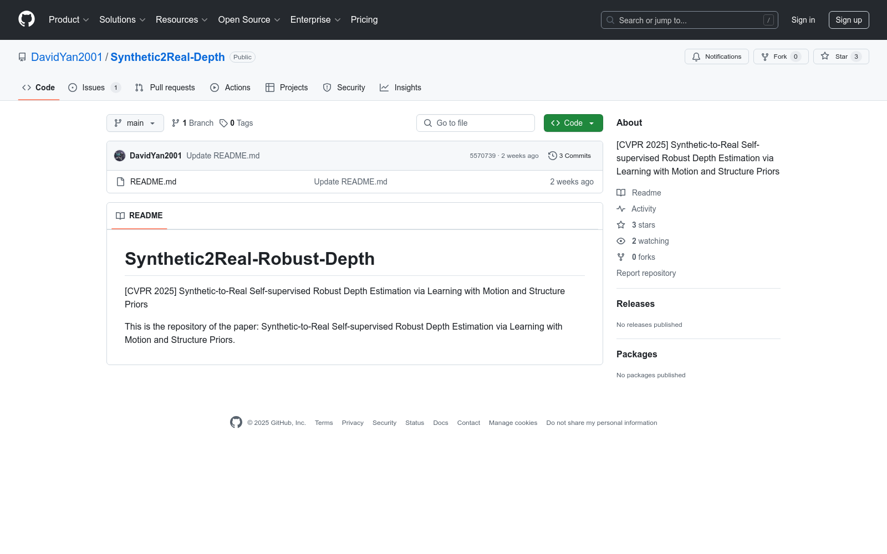Click the Sign up button
The height and width of the screenshot is (554, 887).
[849, 20]
